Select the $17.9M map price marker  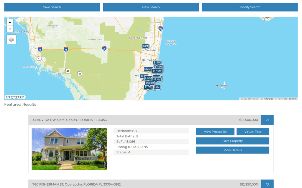(x=157, y=71)
